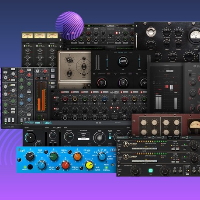The image size is (200, 200).
Task: Click the preset down-arrow icon in BT Tails
Action: [97, 123]
